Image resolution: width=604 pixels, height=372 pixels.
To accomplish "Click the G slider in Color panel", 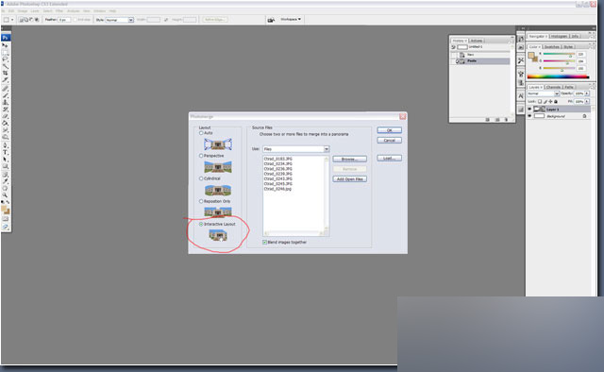I will 559,61.
